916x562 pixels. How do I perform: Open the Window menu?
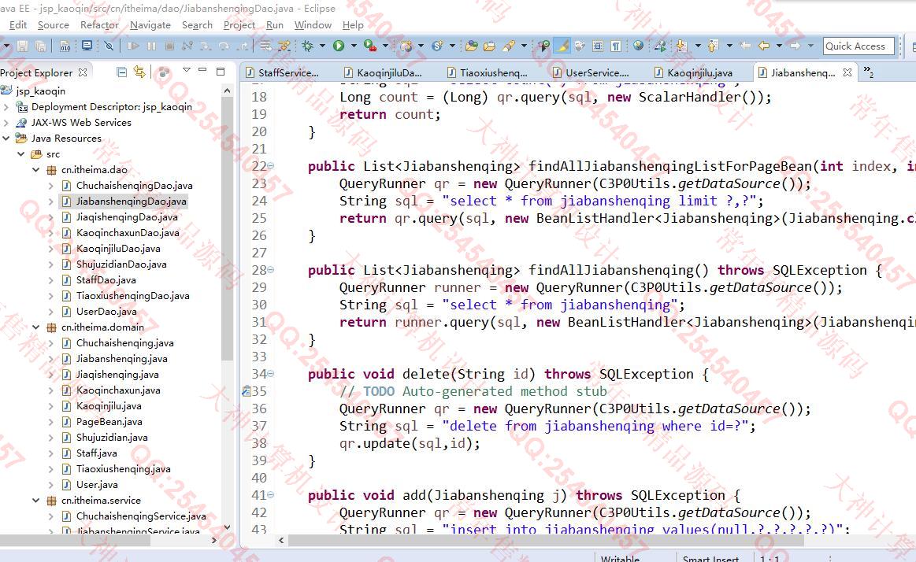pyautogui.click(x=313, y=25)
